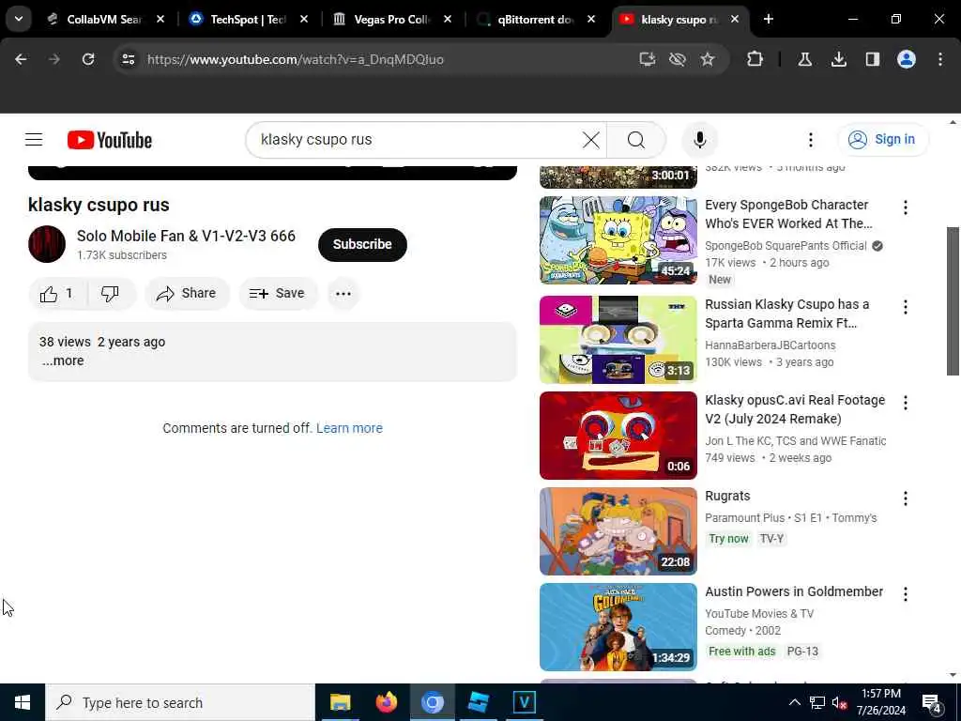Open Solo Mobile Fan channel avatar
Viewport: 961px width, 721px height.
[47, 244]
